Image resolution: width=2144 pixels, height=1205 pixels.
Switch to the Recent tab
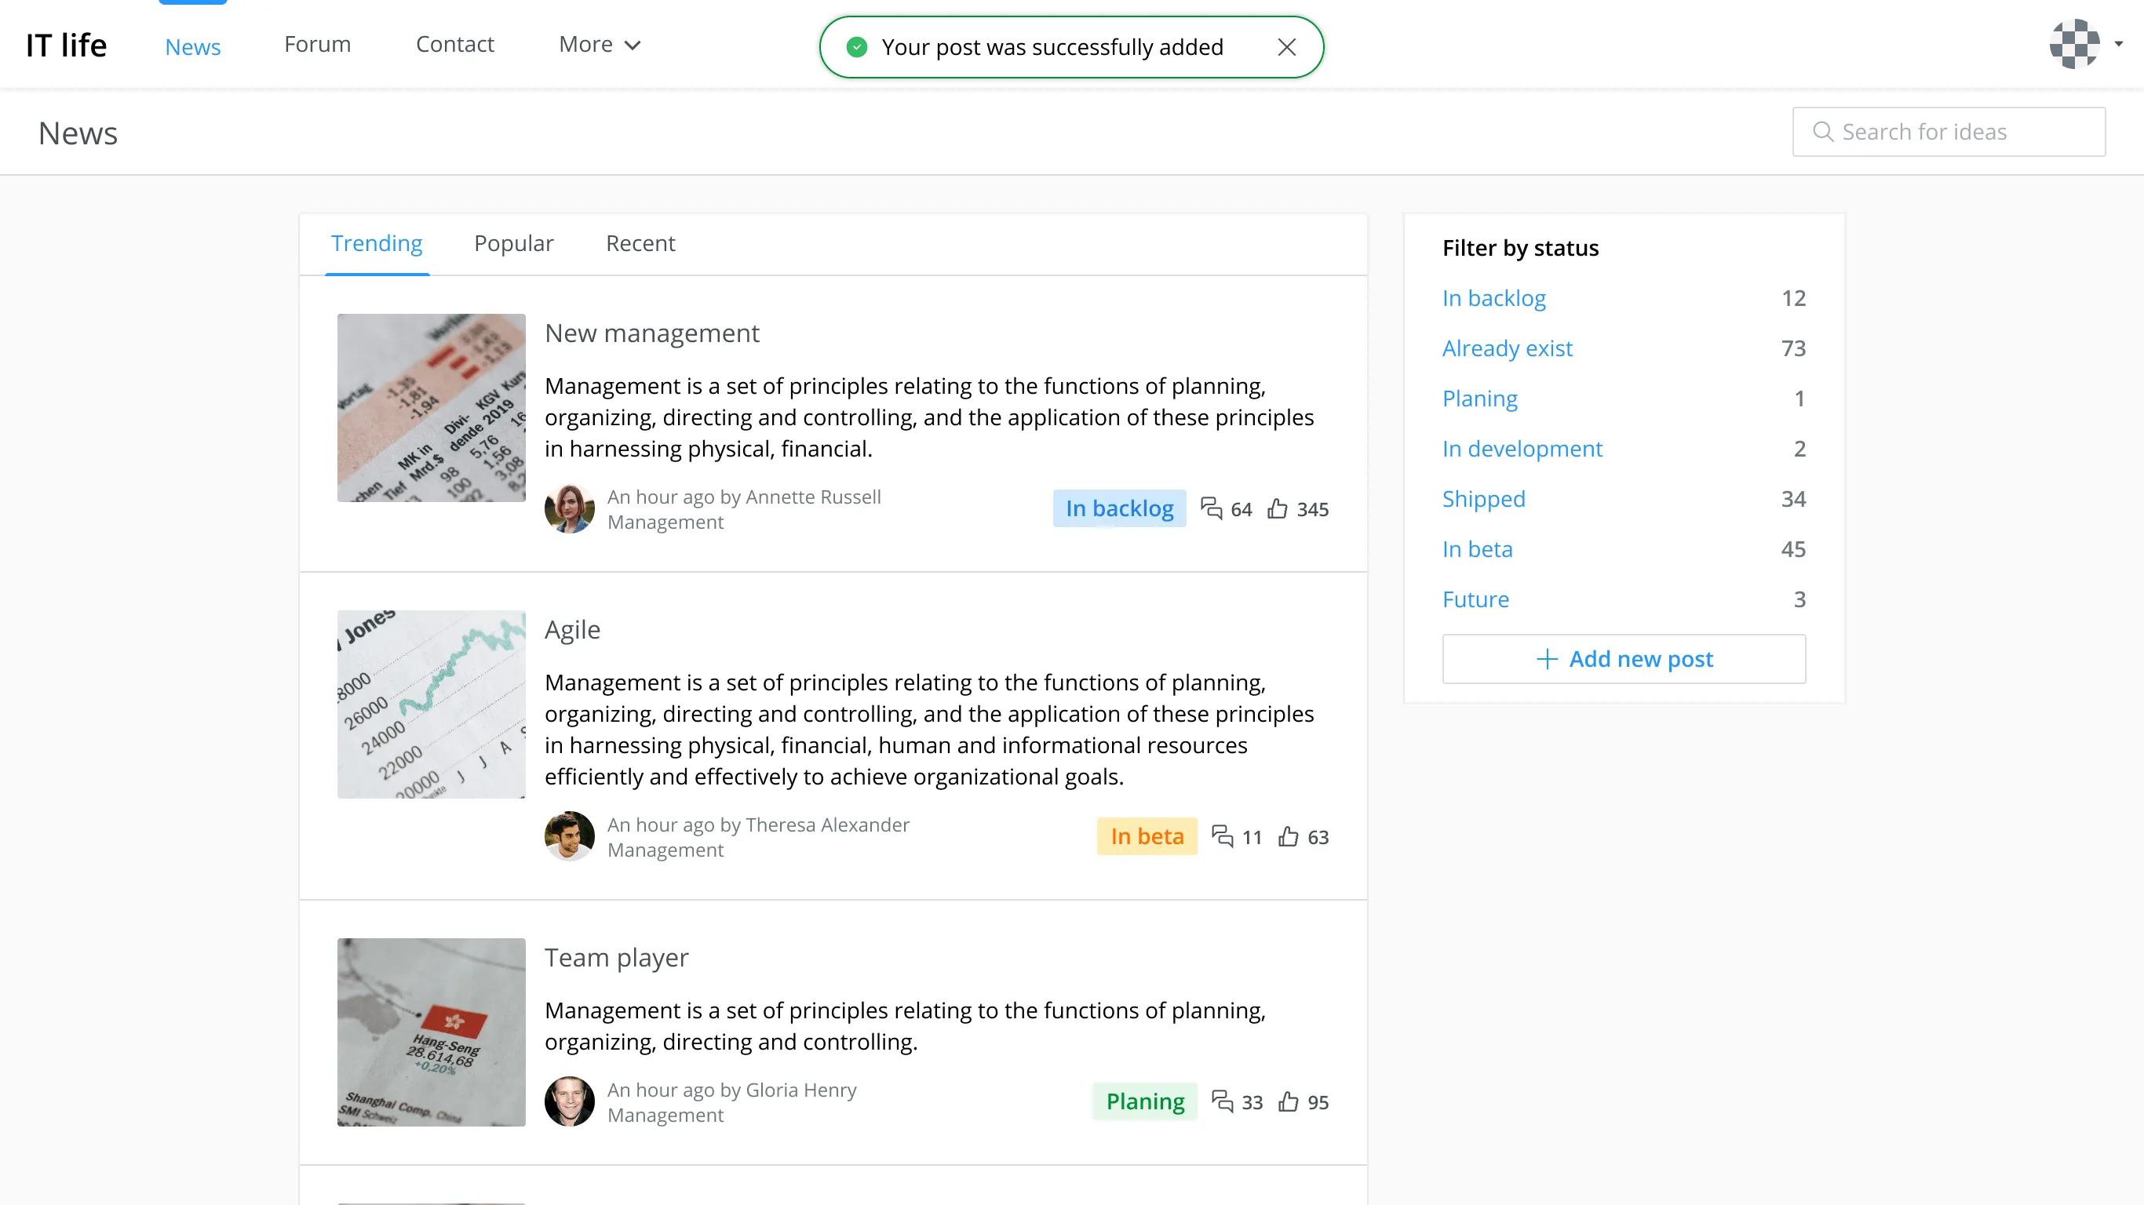click(640, 244)
